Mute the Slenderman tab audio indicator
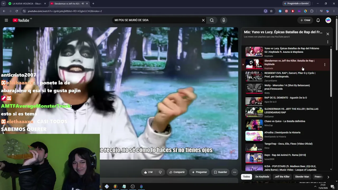This screenshot has height=190, width=338. pyautogui.click(x=83, y=4)
